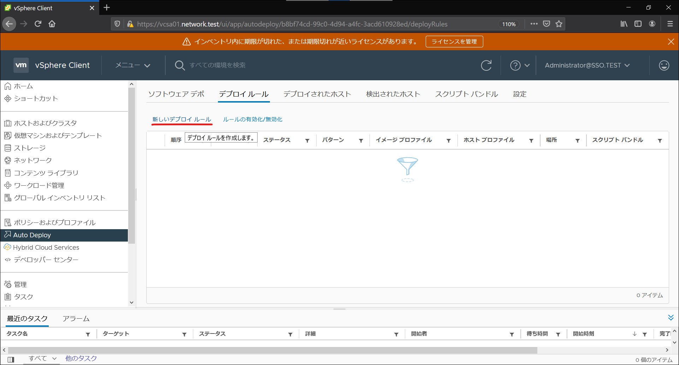Go back with the browser back arrow

point(9,24)
